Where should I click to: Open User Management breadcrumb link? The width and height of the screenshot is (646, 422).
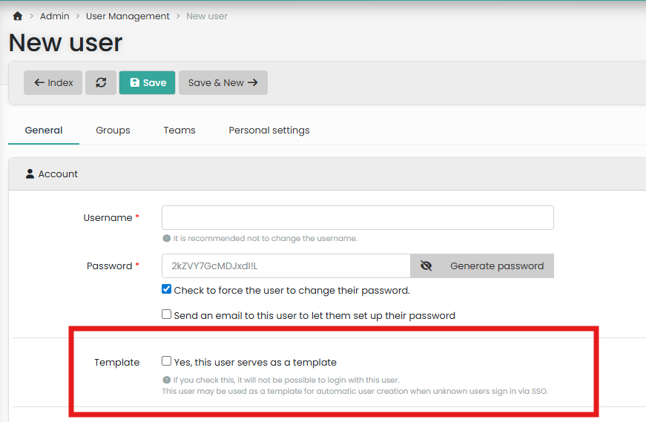(x=128, y=16)
